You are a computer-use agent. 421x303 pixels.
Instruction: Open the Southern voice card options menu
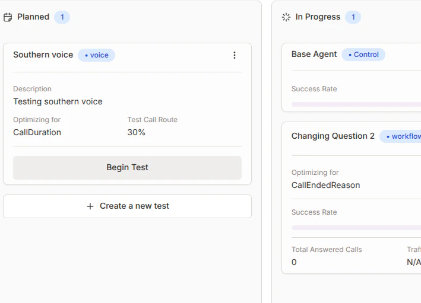(235, 55)
